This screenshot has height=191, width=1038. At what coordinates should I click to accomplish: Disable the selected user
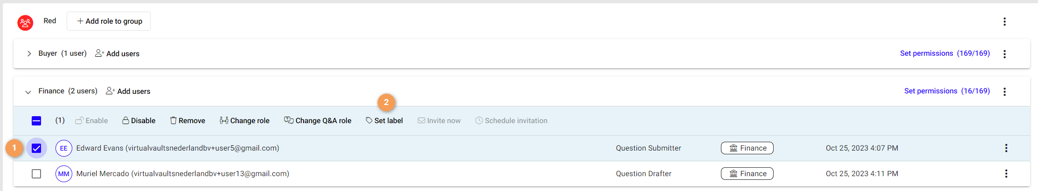[x=138, y=121]
